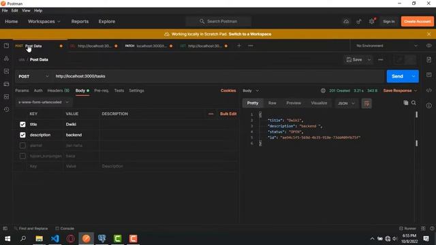Open documentation icon in right sidebar
Screen dimensions: 436x245
(x=429, y=60)
